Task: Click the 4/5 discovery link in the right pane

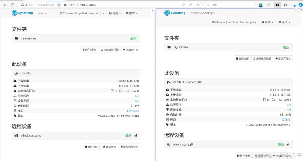Action: (289, 110)
